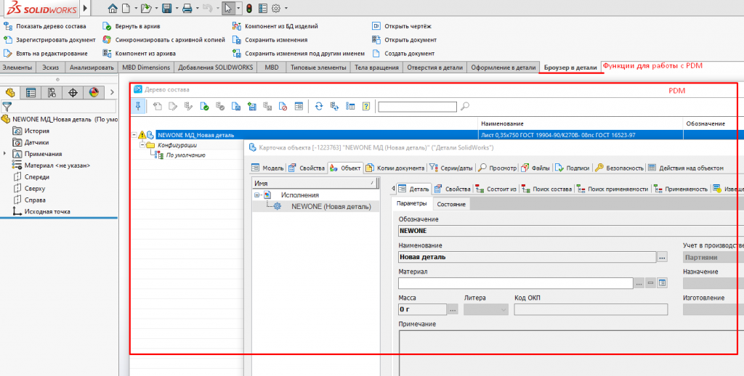
Task: Click the refresh arrows icon in Дерево состава
Action: pyautogui.click(x=319, y=107)
